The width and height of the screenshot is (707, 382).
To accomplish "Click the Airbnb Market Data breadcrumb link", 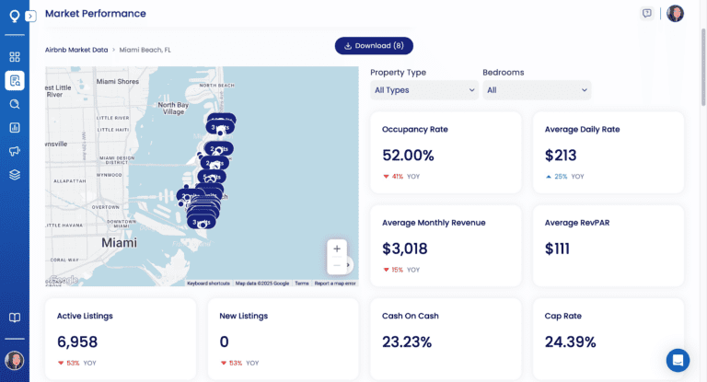I will (x=76, y=50).
